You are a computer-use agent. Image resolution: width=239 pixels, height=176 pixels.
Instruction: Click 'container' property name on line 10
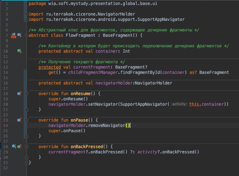click(x=106, y=51)
